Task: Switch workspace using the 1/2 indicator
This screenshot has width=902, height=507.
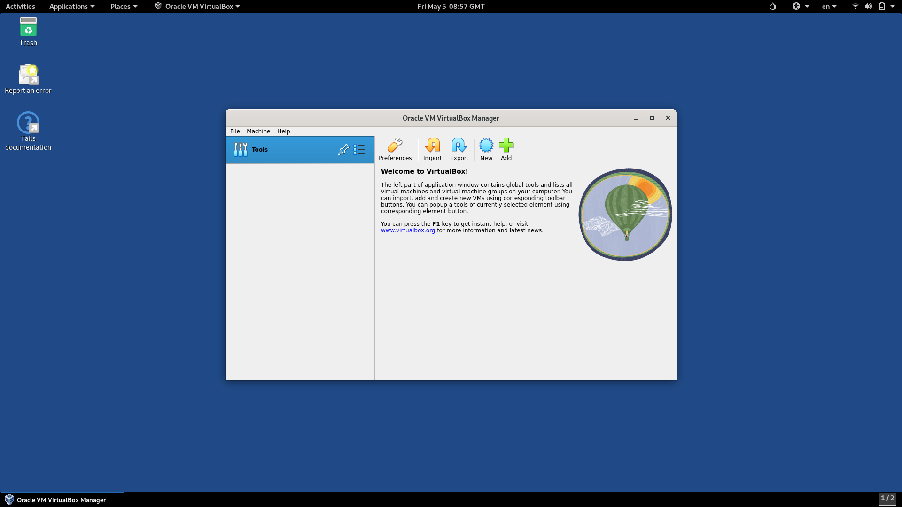Action: point(887,499)
